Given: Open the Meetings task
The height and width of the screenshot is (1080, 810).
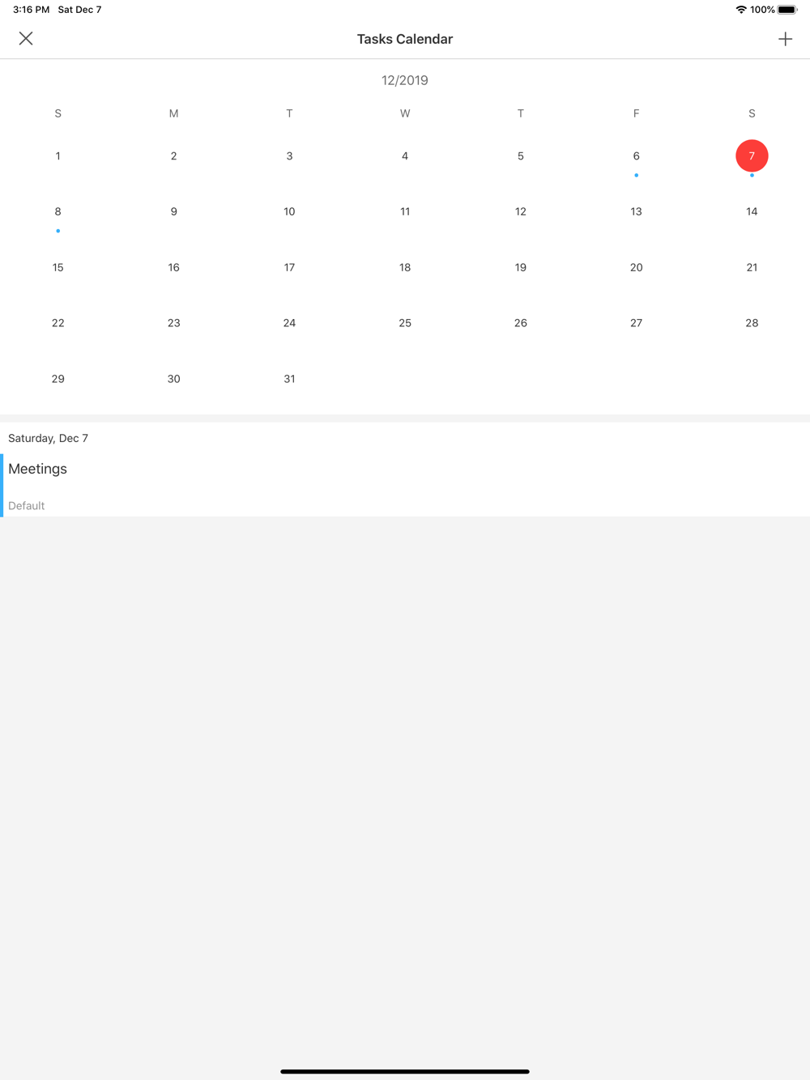Looking at the screenshot, I should pos(405,485).
